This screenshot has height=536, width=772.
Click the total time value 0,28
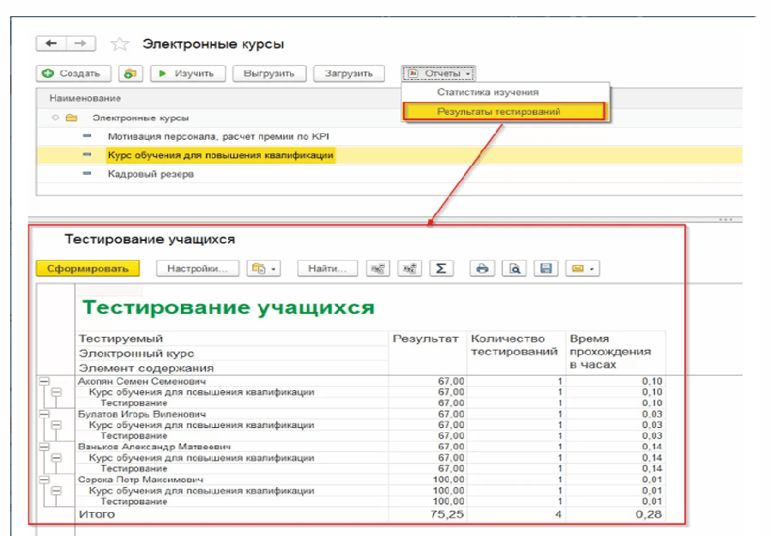point(648,515)
